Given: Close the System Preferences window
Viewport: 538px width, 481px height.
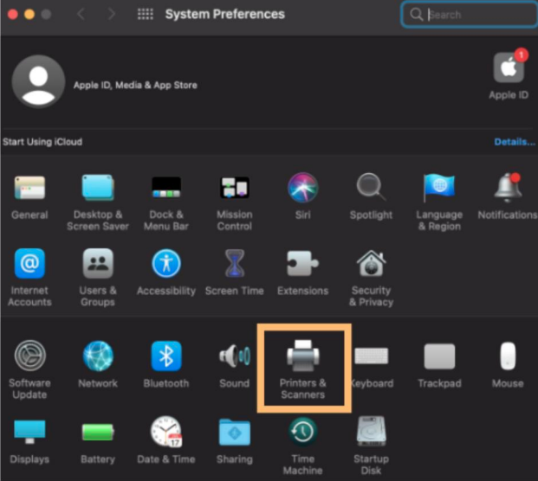Looking at the screenshot, I should point(13,15).
